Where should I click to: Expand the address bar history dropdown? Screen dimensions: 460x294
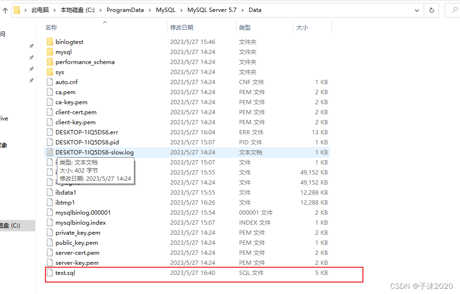416,10
